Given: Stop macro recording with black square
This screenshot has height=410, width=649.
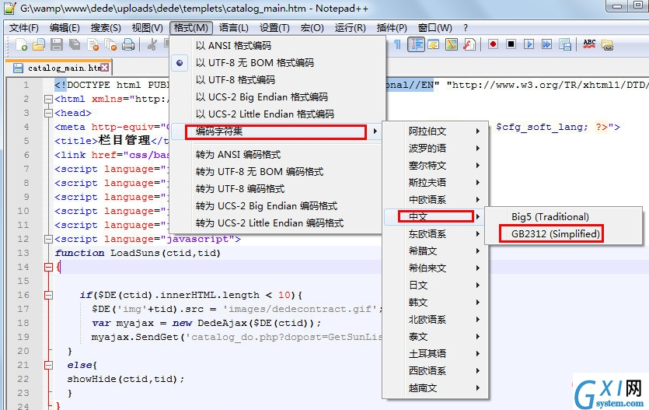Looking at the screenshot, I should click(511, 44).
